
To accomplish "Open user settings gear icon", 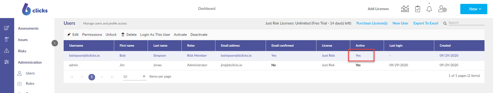I will (x=442, y=9).
